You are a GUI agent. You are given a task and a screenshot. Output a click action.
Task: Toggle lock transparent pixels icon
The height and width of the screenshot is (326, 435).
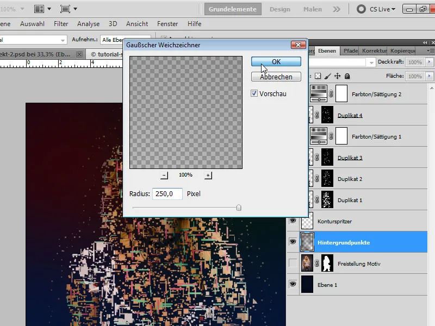[x=318, y=76]
